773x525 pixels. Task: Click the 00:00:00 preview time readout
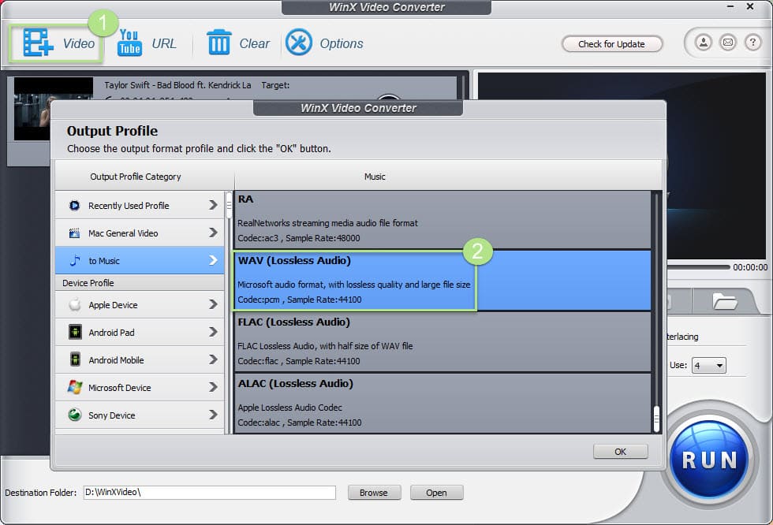[x=750, y=267]
